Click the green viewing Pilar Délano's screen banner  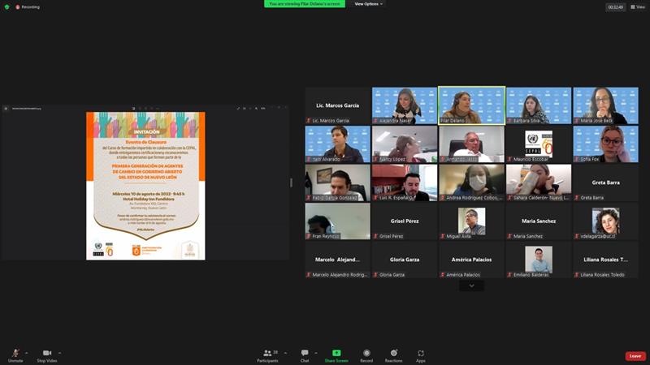[x=305, y=4]
